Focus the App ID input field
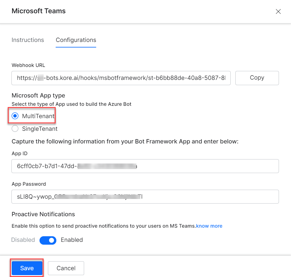 click(x=145, y=166)
